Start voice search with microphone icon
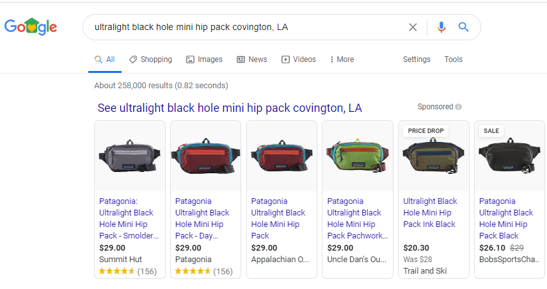The width and height of the screenshot is (547, 289). click(x=441, y=27)
